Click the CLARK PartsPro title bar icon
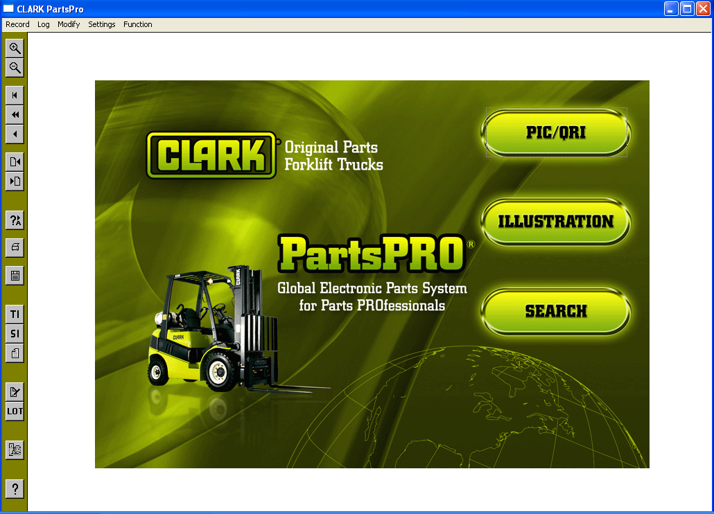 (8, 8)
